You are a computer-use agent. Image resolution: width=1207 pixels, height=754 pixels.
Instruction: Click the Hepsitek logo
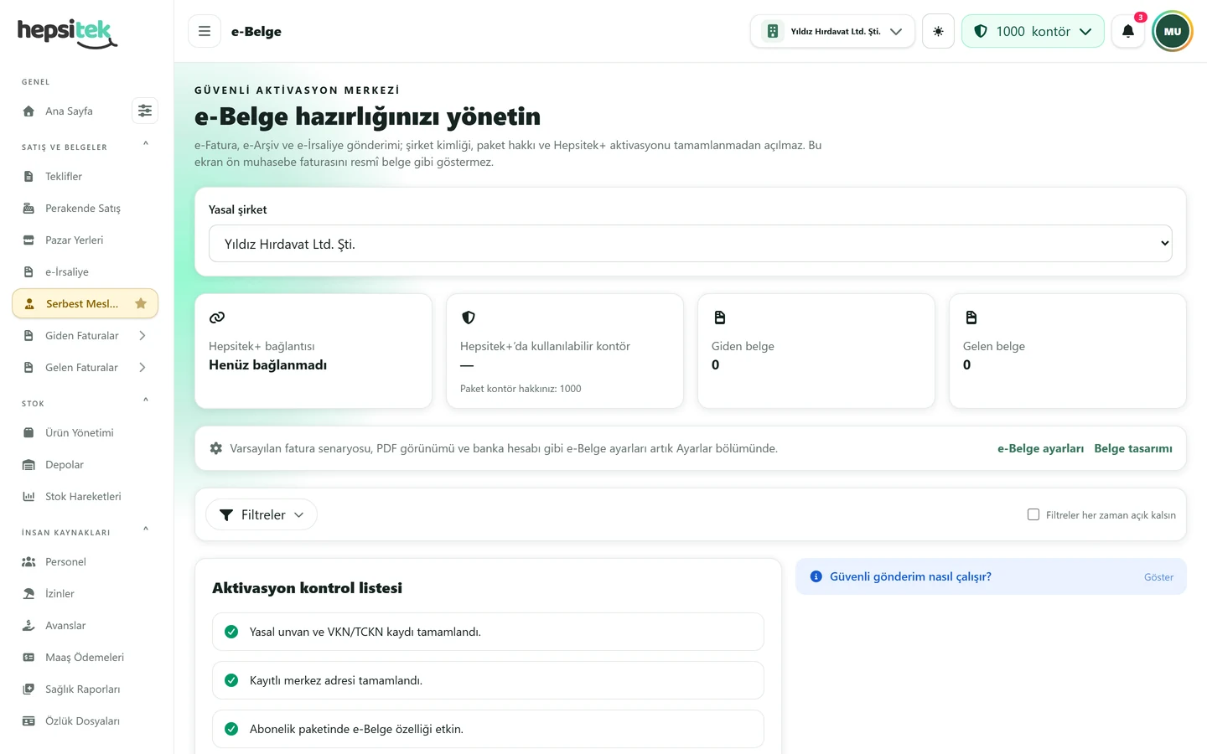pyautogui.click(x=67, y=33)
